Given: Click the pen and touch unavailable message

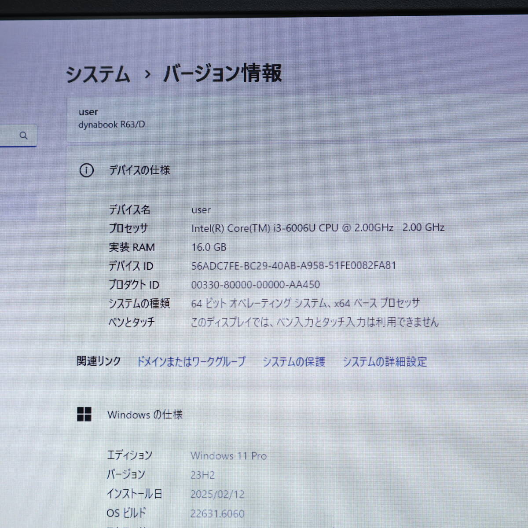Looking at the screenshot, I should [x=315, y=322].
